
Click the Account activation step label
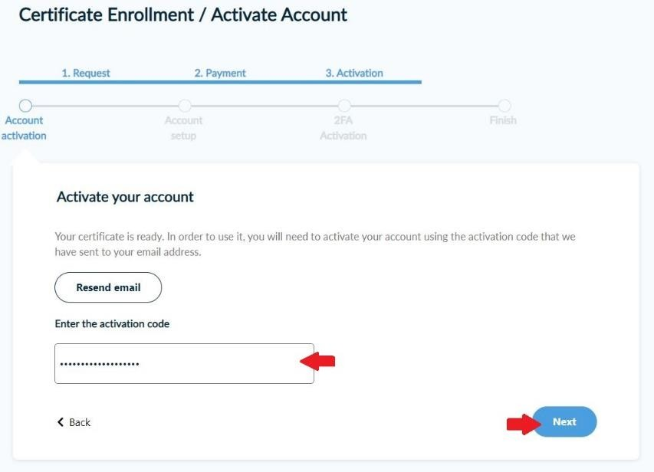(x=25, y=128)
